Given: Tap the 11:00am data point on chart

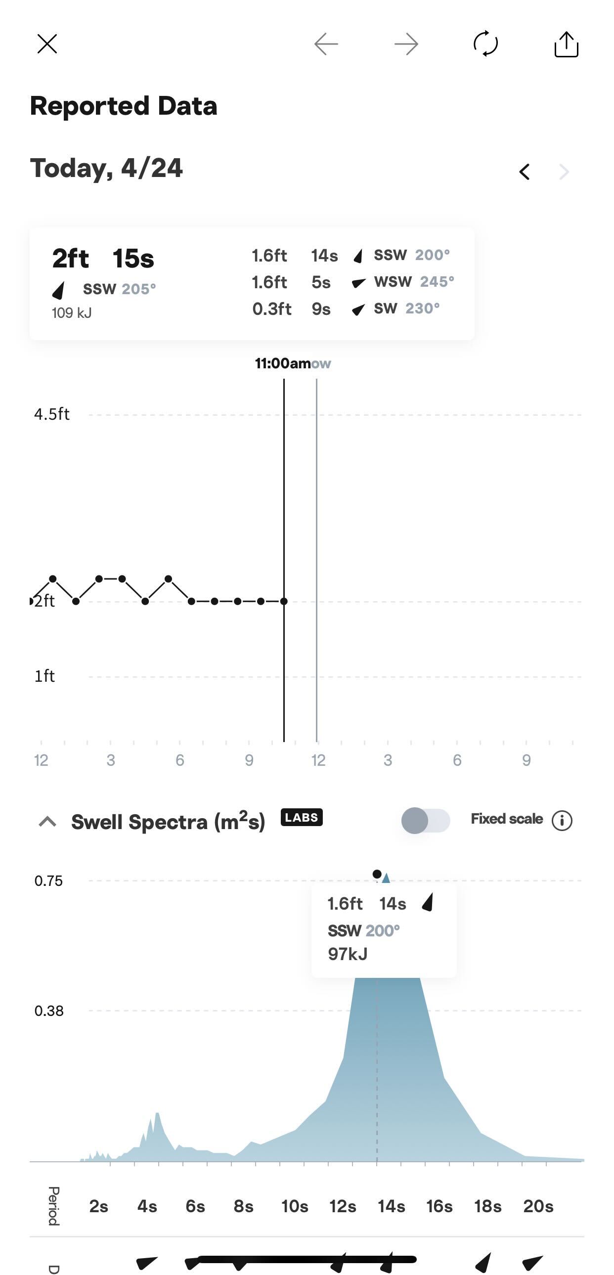Looking at the screenshot, I should tap(284, 601).
